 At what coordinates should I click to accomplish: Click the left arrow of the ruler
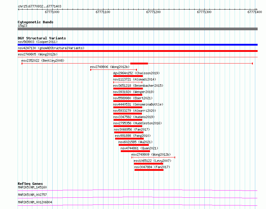[x=19, y=9]
